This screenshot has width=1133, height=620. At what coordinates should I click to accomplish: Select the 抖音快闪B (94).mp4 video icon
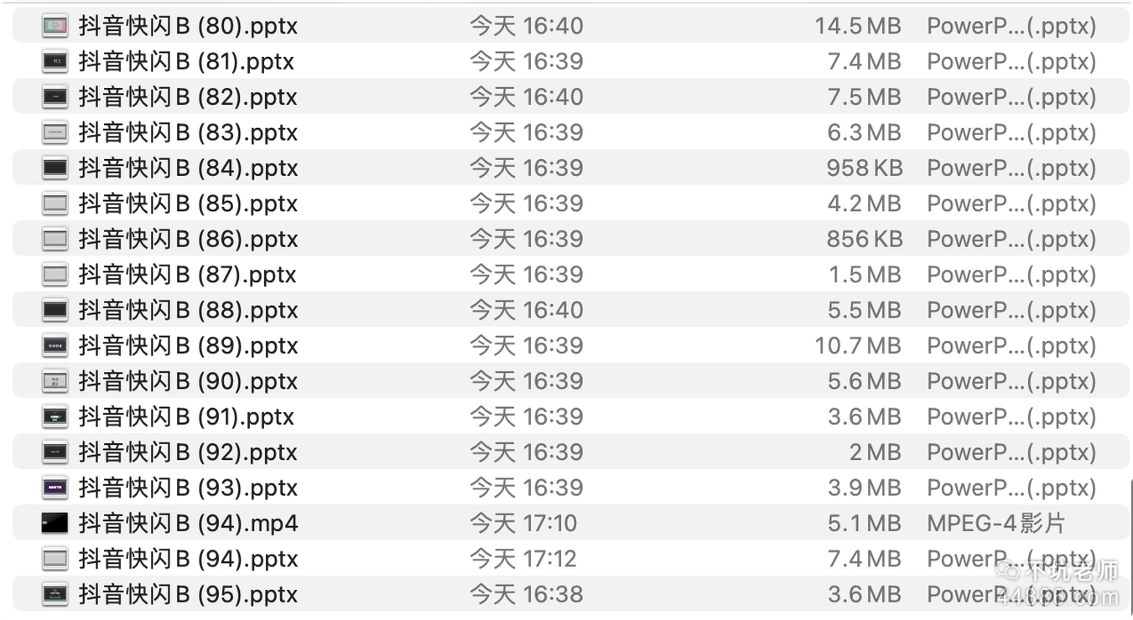pos(55,524)
